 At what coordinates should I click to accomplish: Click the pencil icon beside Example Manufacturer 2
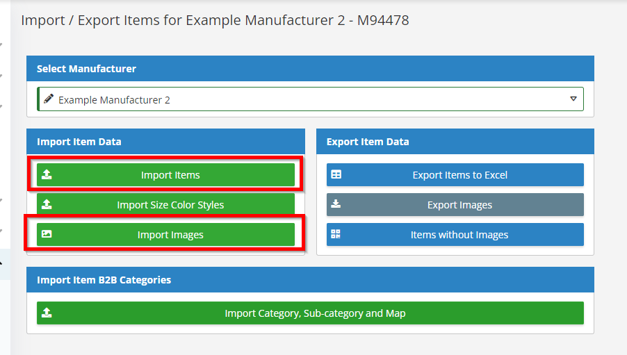tap(49, 99)
